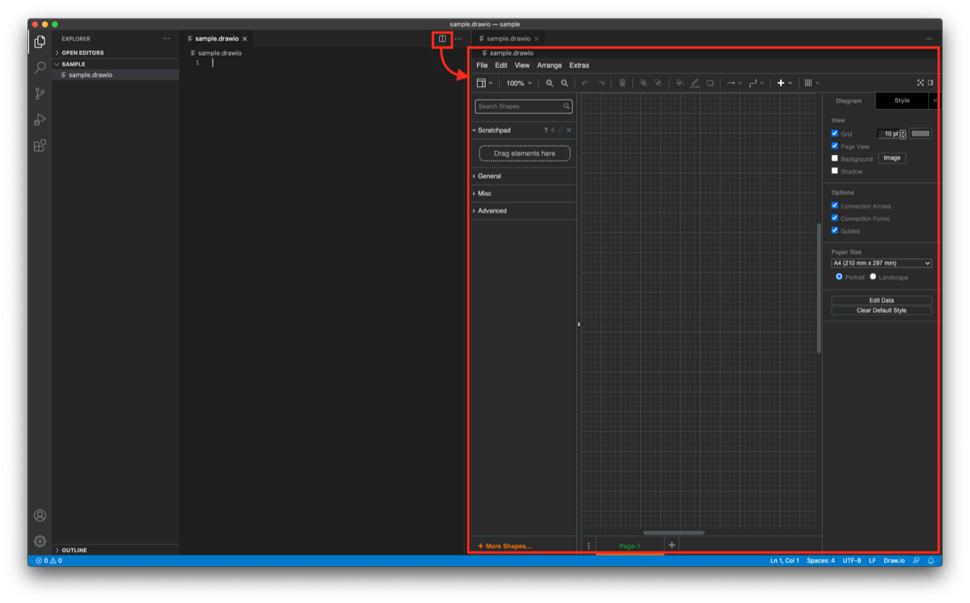
Task: Expand the Advanced shapes section
Action: [491, 210]
